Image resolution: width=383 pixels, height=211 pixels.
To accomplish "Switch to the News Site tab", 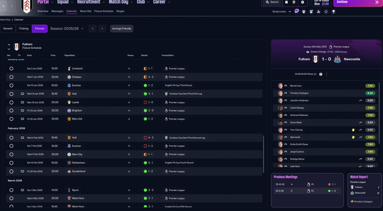I will click(x=86, y=11).
